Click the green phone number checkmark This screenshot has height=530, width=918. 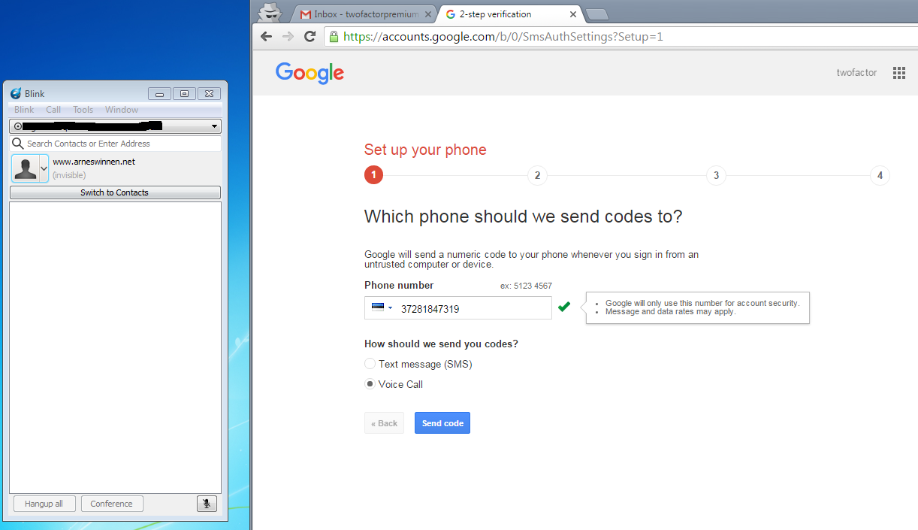point(564,307)
